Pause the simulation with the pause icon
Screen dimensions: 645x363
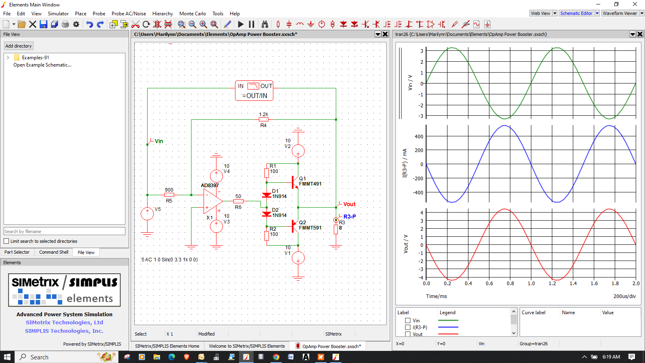pos(252,24)
